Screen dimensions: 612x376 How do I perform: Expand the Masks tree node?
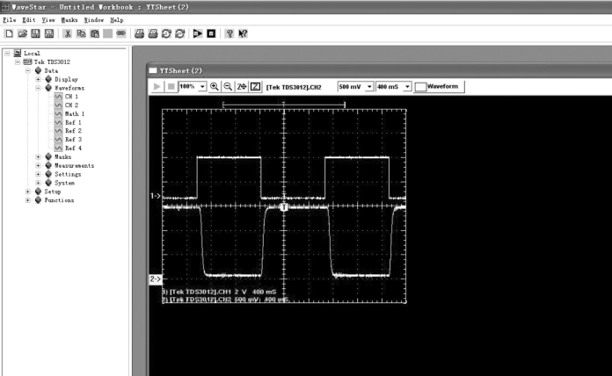(x=38, y=156)
